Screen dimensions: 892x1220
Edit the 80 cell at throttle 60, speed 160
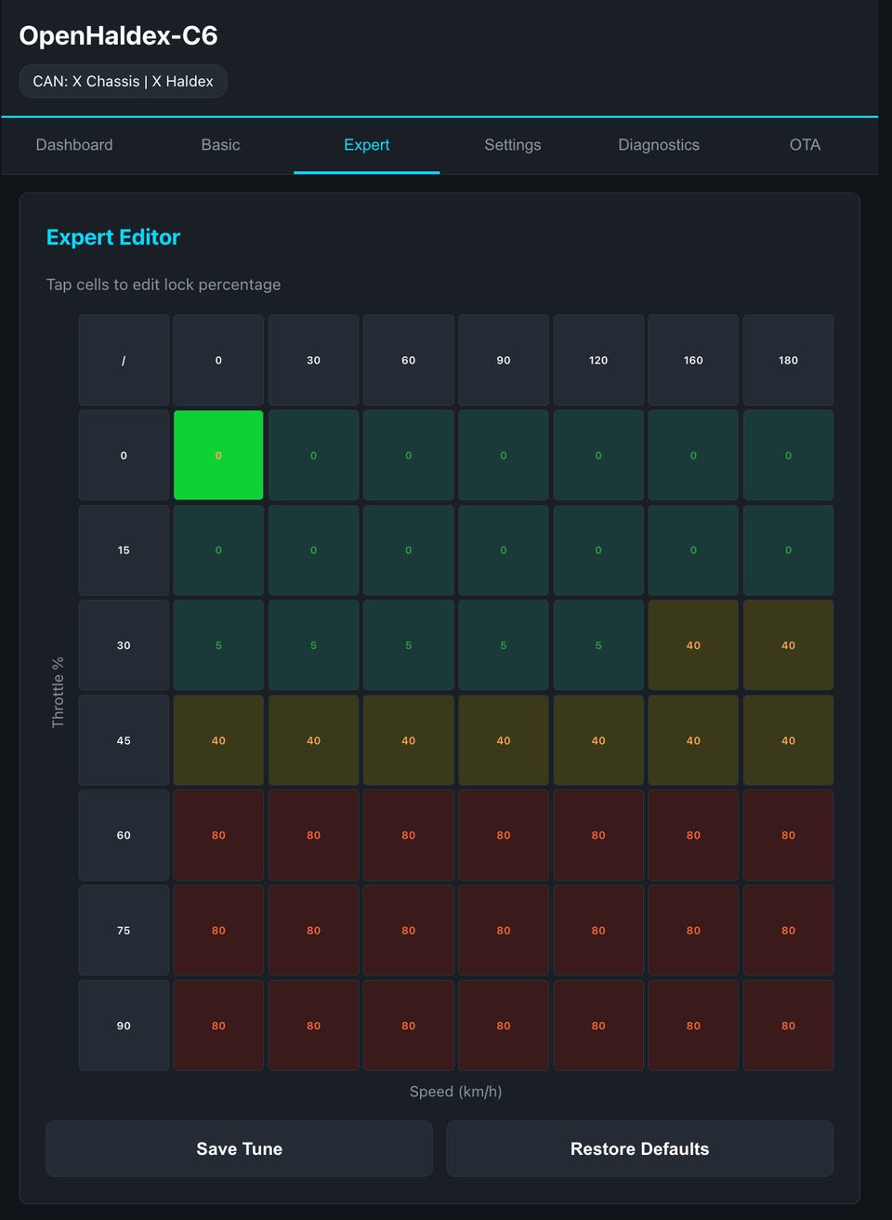point(693,835)
